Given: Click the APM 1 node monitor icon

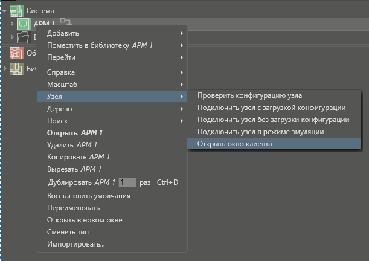Looking at the screenshot, I should click(x=23, y=24).
